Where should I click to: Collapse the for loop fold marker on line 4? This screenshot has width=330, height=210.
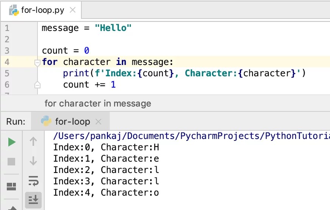[x=37, y=63]
